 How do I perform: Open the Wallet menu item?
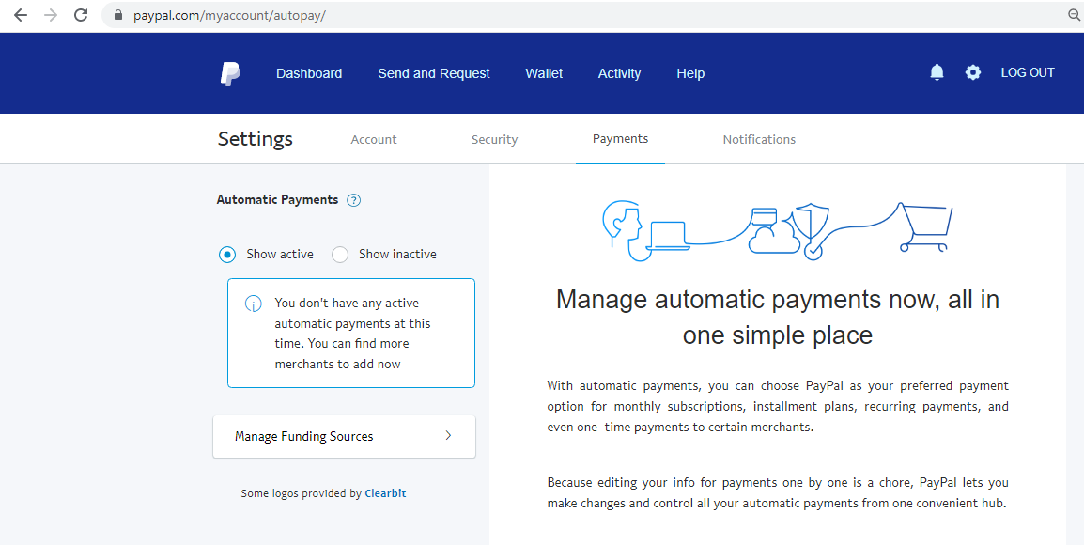544,73
